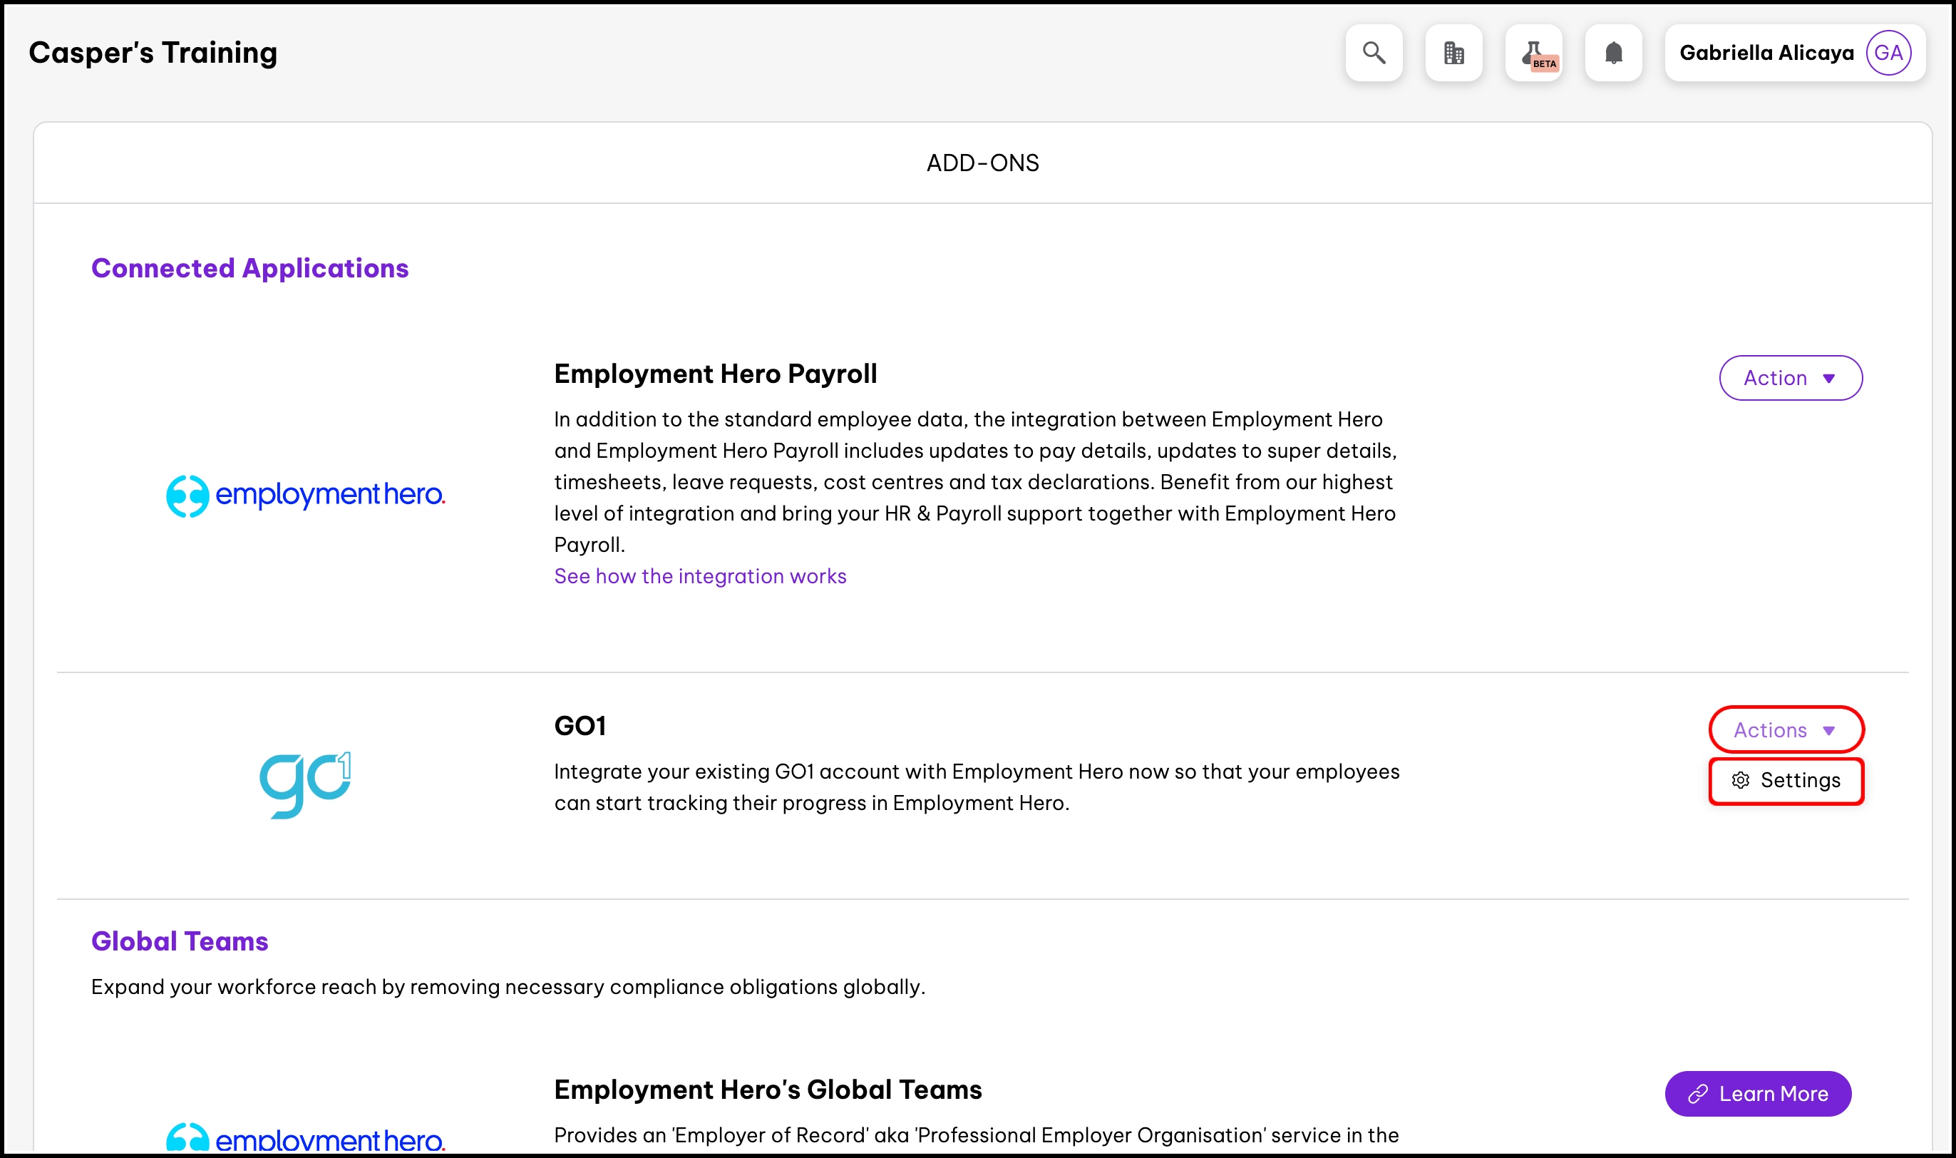1956x1158 pixels.
Task: Click the GO1 logo
Action: [x=305, y=784]
